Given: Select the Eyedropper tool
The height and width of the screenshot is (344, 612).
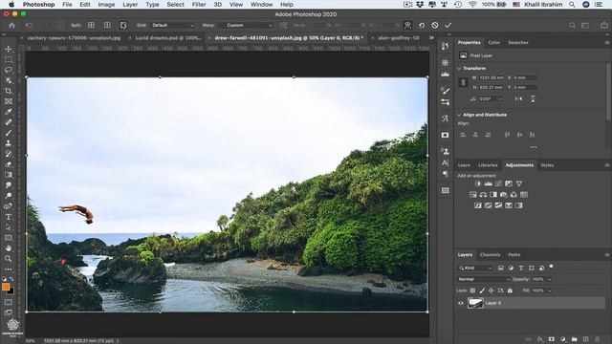Looking at the screenshot, I should coord(9,112).
